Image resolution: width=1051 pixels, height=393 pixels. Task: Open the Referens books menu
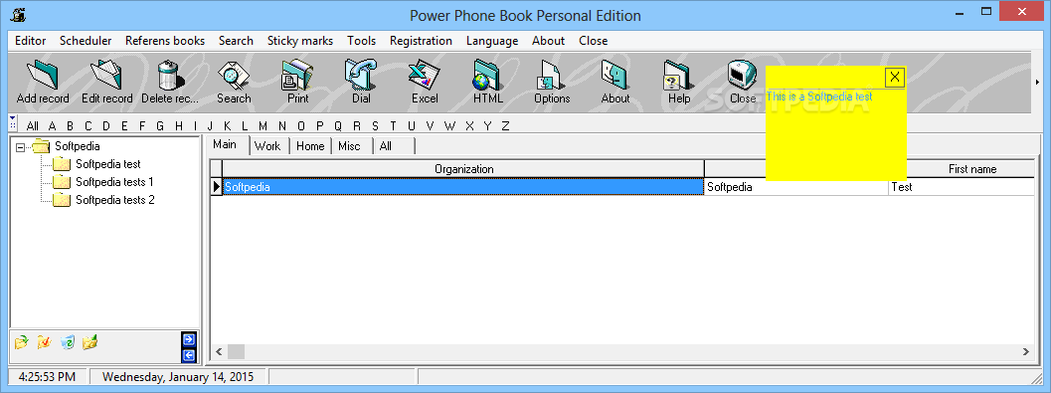coord(165,41)
